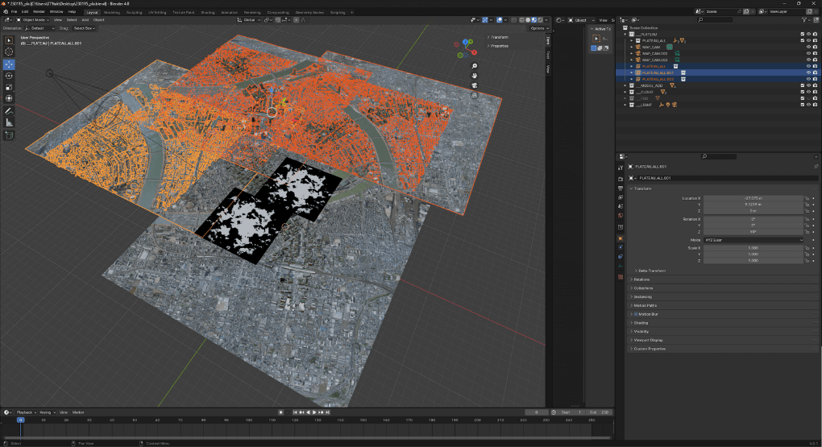Expand the __MODEL_ADD collection
822x447 pixels.
(625, 85)
